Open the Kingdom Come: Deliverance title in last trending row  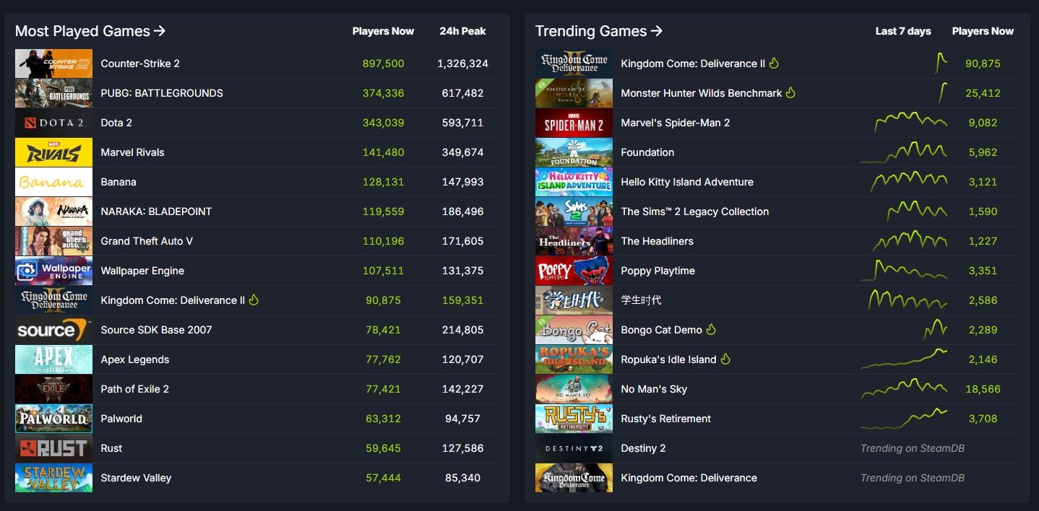coord(689,478)
